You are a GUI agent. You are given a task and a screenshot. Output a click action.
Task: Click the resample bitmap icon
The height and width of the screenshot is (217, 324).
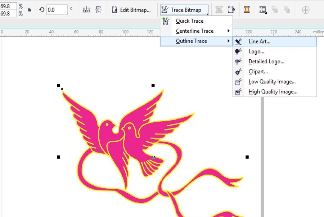[231, 10]
